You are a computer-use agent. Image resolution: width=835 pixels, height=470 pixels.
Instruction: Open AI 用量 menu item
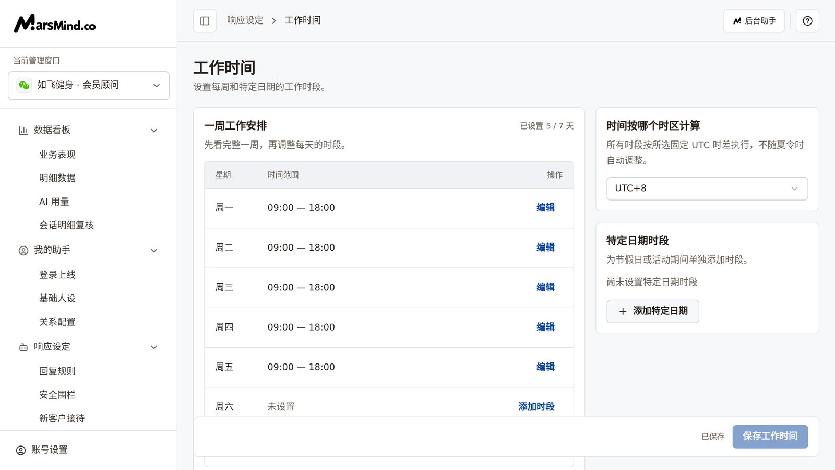pos(54,202)
